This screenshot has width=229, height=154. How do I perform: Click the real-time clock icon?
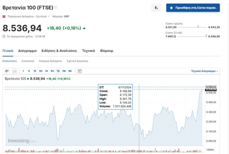[x=4, y=36]
